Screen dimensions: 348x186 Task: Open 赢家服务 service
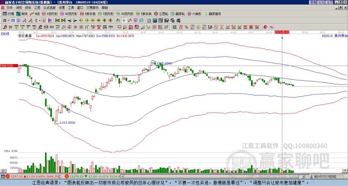(213, 14)
